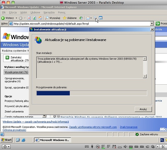Click network adapter icon with green light

pos(103,147)
